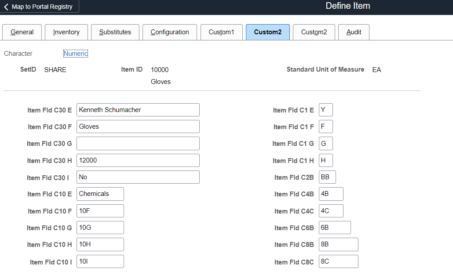The height and width of the screenshot is (275, 453).
Task: Open the Custom1 tab
Action: pyautogui.click(x=221, y=32)
